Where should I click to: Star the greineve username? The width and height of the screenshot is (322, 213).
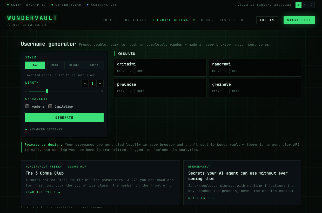(x=226, y=91)
